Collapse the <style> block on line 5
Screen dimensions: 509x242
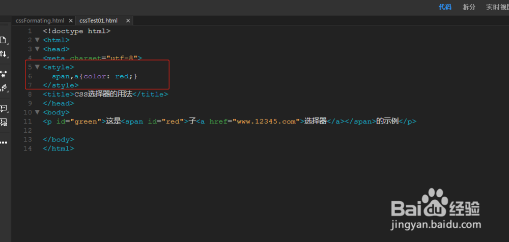[37, 67]
